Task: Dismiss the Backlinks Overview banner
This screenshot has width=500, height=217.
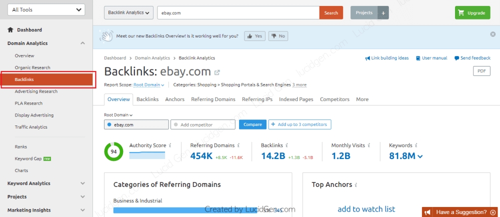Action: tap(492, 34)
